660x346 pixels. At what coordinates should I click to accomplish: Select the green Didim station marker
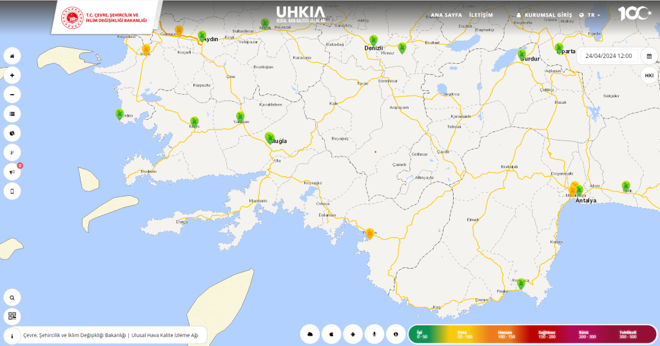coord(119,115)
